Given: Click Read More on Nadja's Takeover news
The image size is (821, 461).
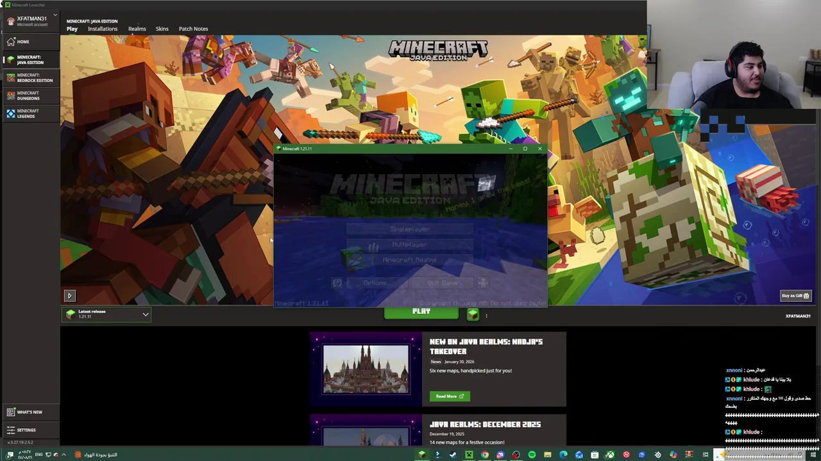Looking at the screenshot, I should 450,396.
